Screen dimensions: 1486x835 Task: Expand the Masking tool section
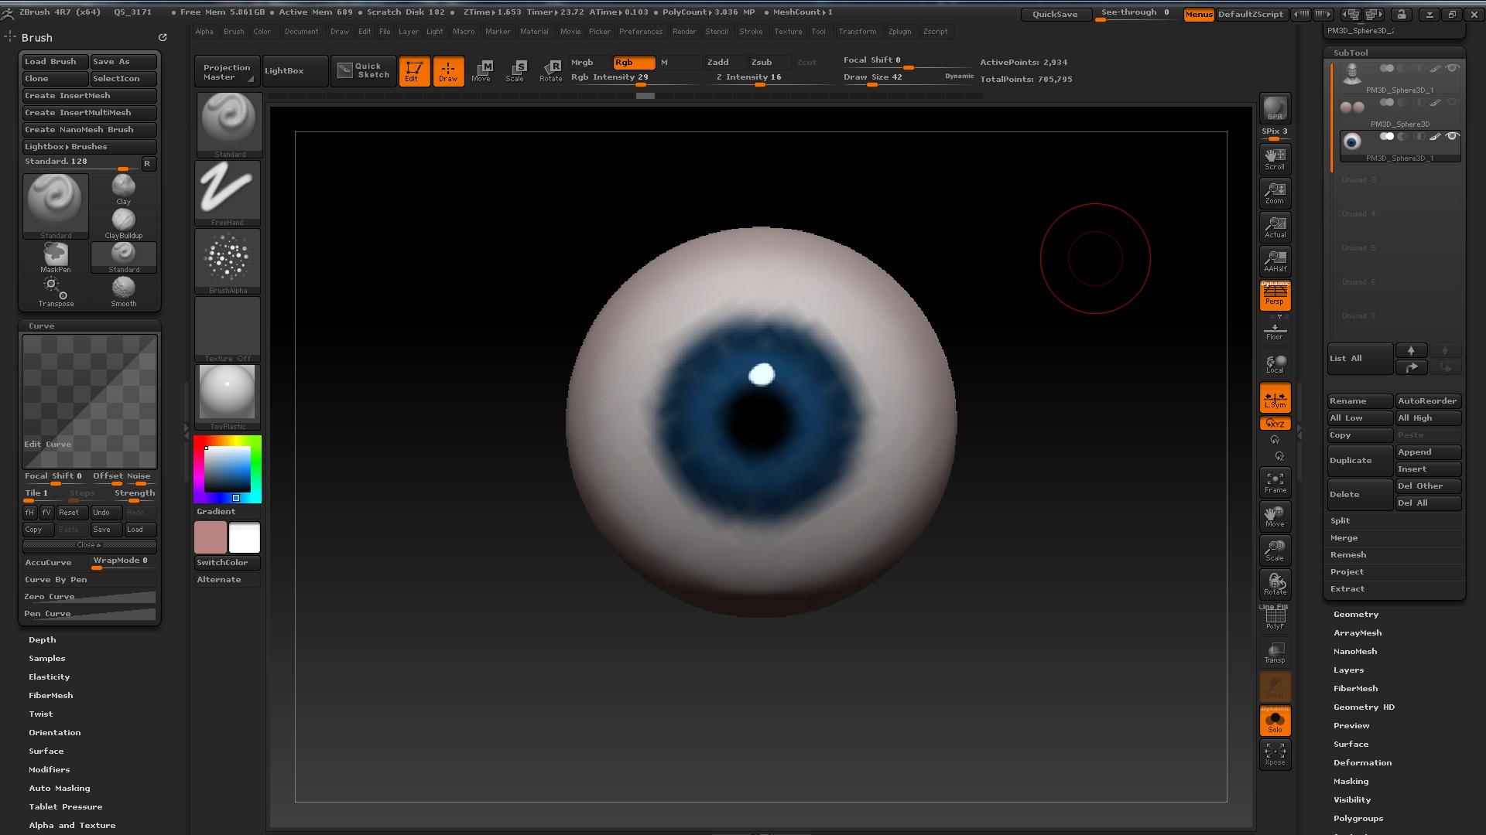[1351, 782]
